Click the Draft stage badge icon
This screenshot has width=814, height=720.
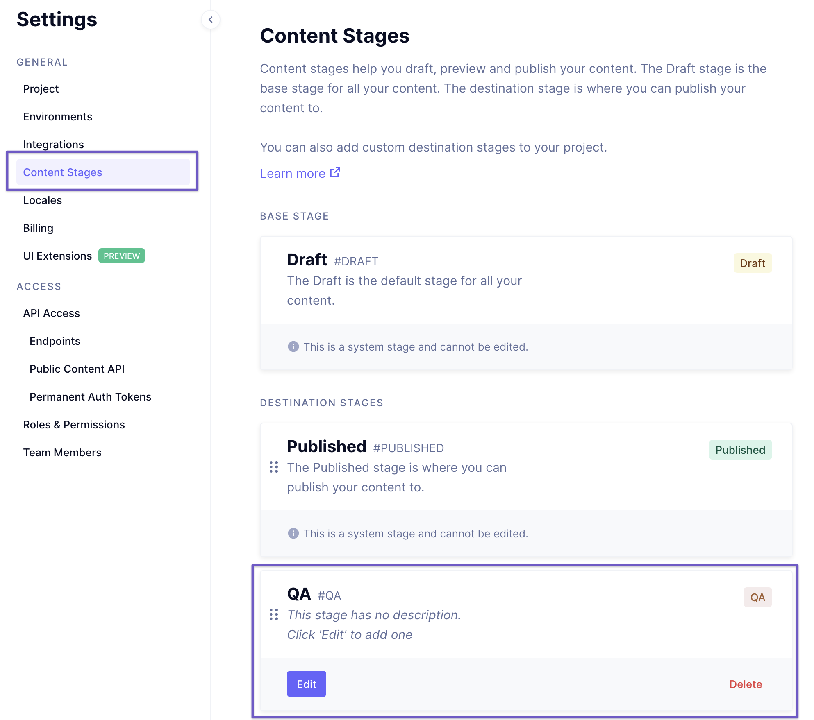[x=752, y=263]
